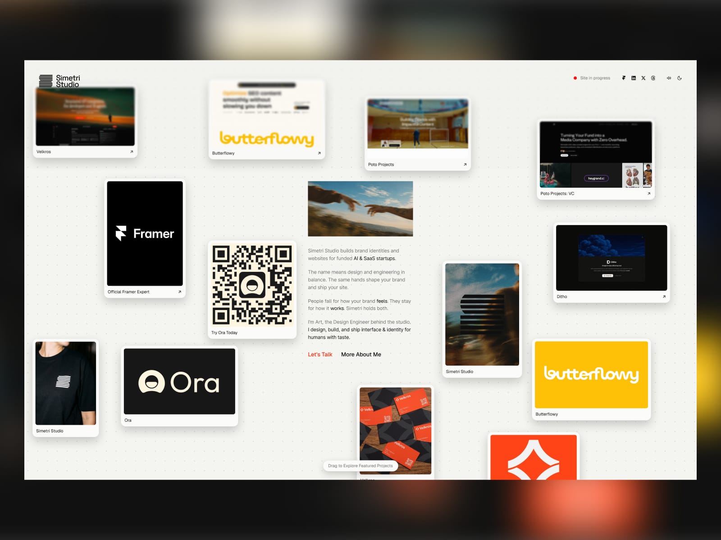Viewport: 721px width, 540px height.
Task: Open the Threads social icon
Action: coord(653,78)
